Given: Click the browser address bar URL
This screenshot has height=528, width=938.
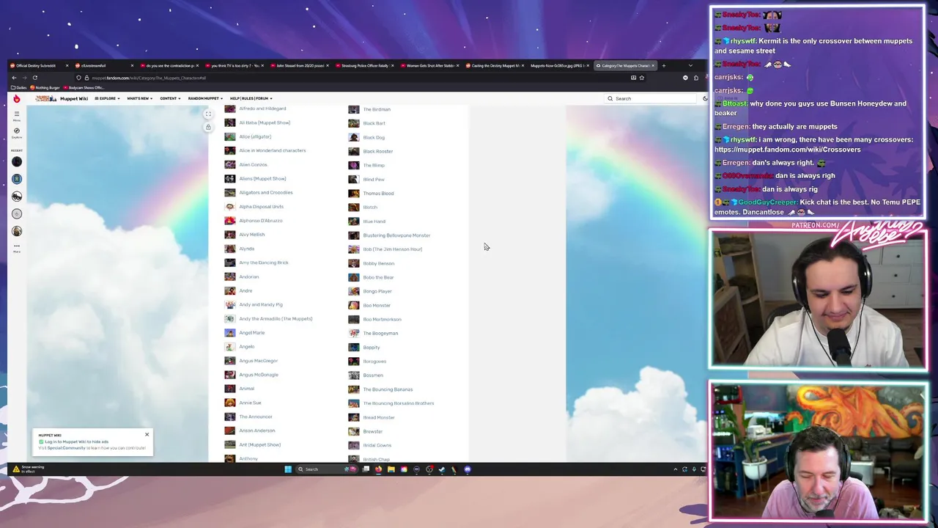Looking at the screenshot, I should point(149,78).
